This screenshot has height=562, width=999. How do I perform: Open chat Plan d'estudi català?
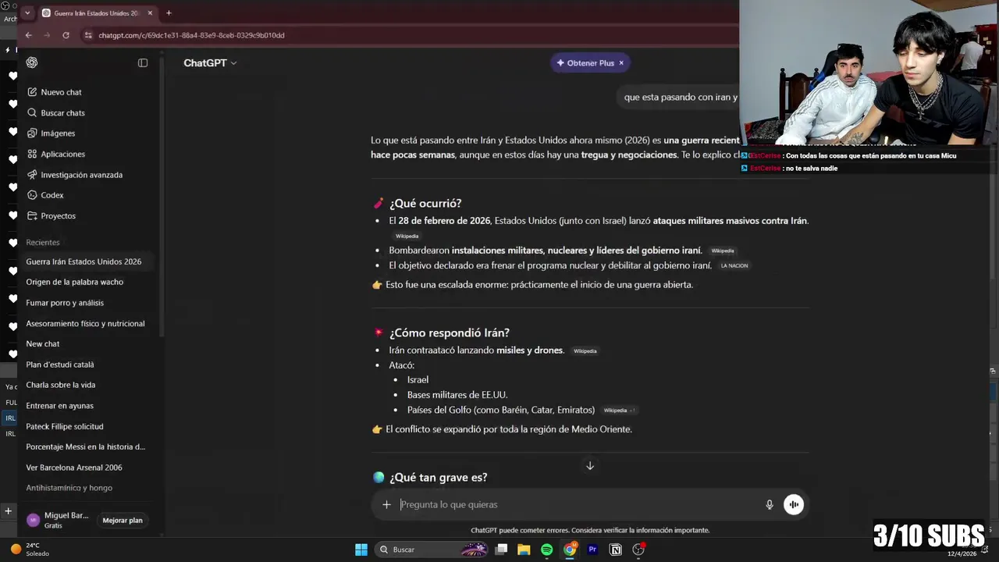(60, 365)
